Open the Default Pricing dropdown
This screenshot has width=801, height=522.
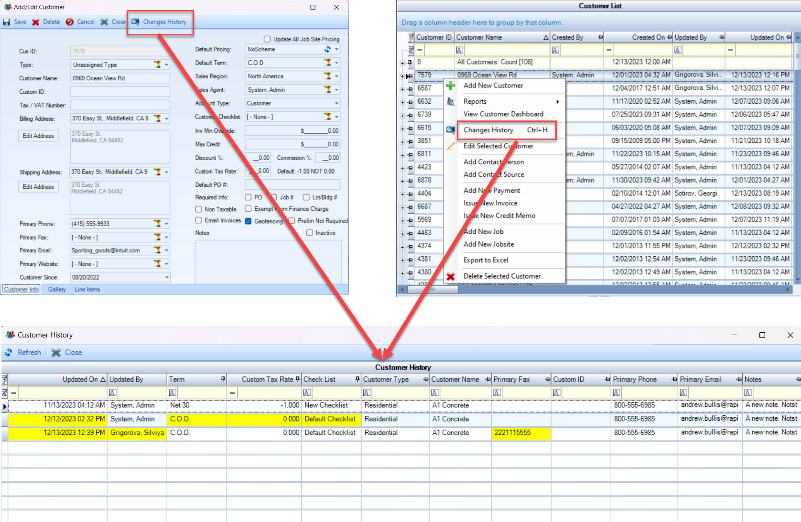(336, 49)
